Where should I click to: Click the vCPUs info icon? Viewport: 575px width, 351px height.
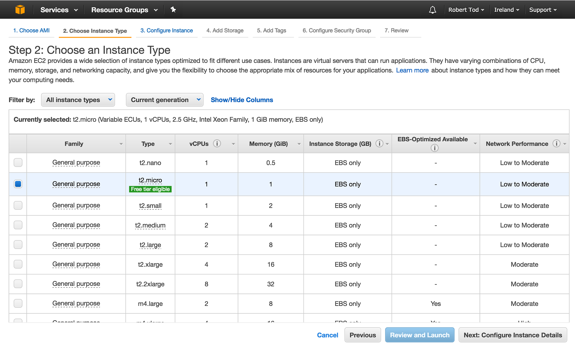tap(217, 143)
